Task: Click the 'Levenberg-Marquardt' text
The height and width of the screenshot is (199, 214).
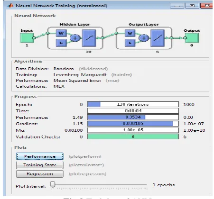Action: click(80, 74)
